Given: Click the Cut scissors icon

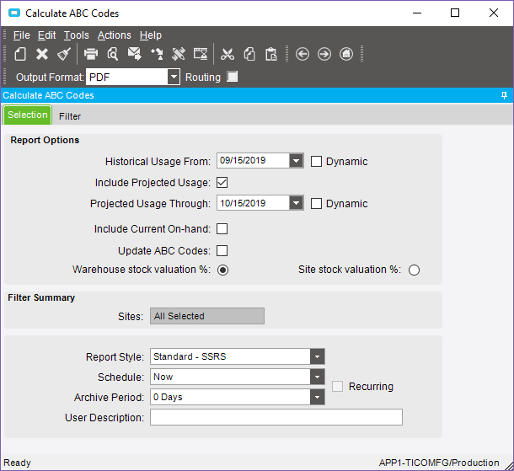Looking at the screenshot, I should (227, 54).
